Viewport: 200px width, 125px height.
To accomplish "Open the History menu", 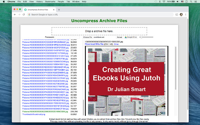I will 39,2.
